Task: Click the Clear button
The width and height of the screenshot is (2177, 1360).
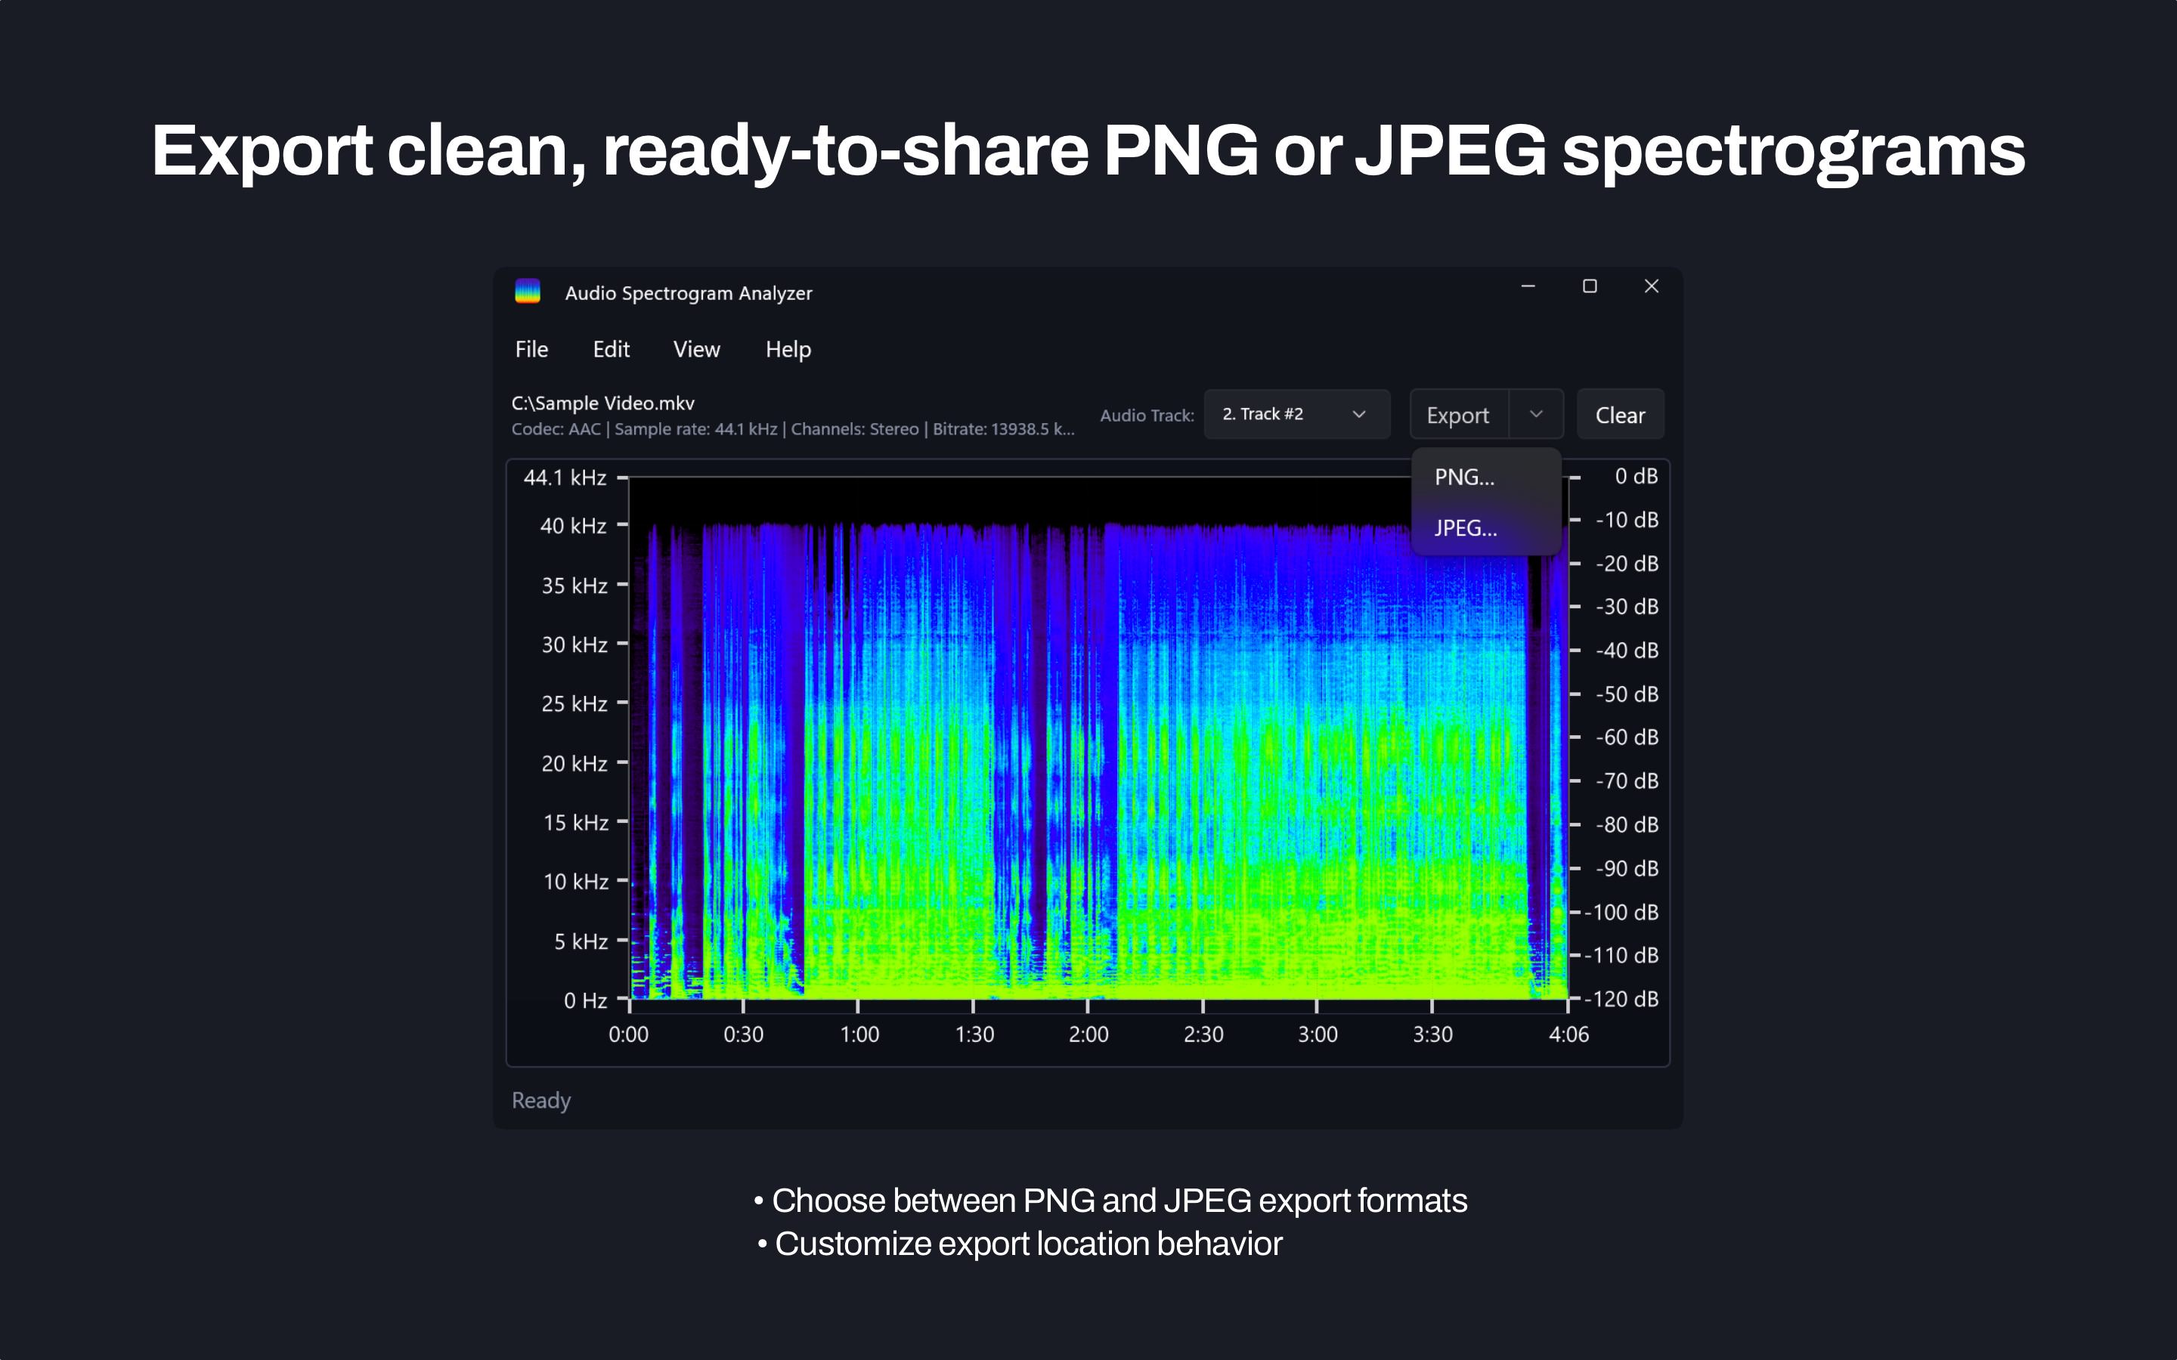Action: [1619, 415]
